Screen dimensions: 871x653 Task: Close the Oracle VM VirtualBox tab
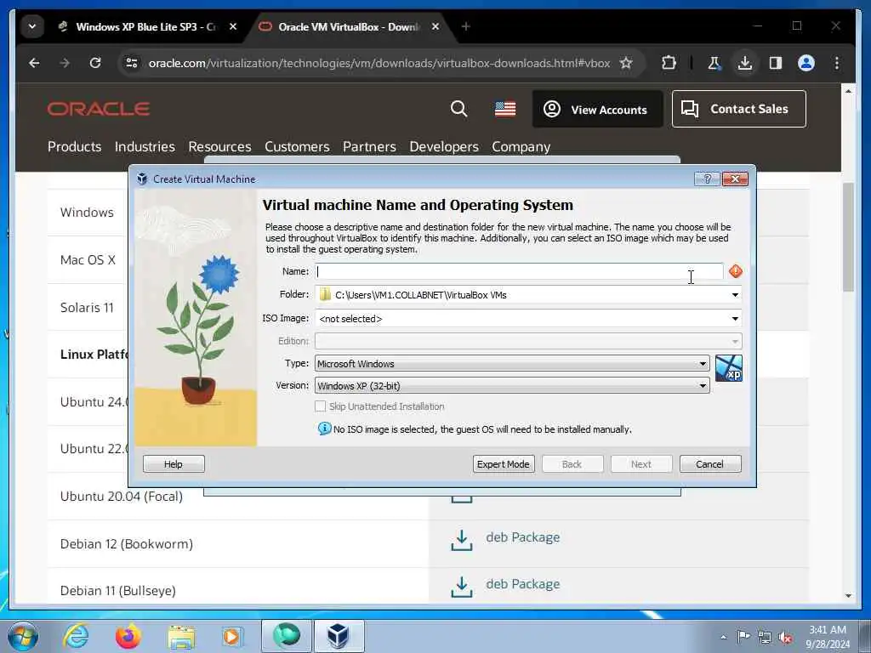(x=435, y=26)
